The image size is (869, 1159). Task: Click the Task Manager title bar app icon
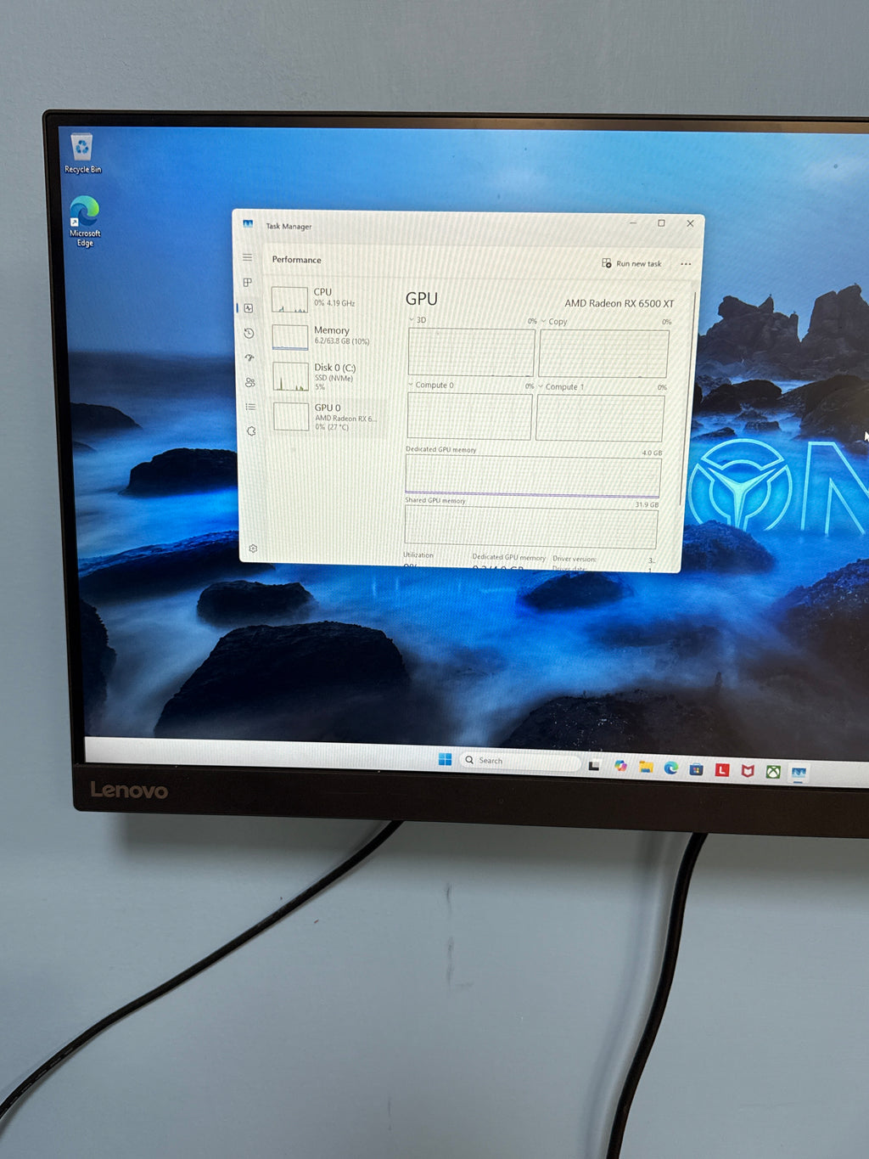pyautogui.click(x=248, y=224)
